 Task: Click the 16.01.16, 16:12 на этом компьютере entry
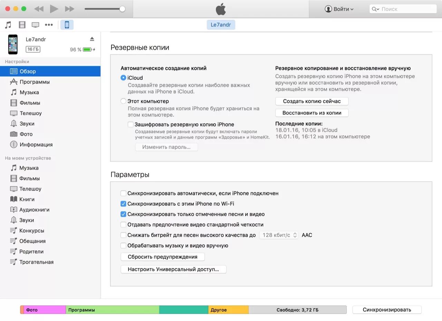point(323,137)
